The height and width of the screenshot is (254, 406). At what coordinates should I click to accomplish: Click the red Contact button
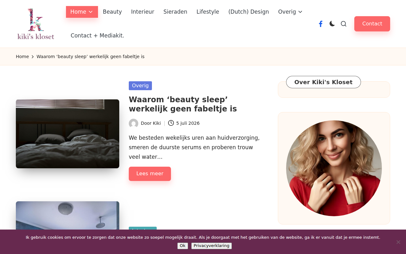click(372, 24)
